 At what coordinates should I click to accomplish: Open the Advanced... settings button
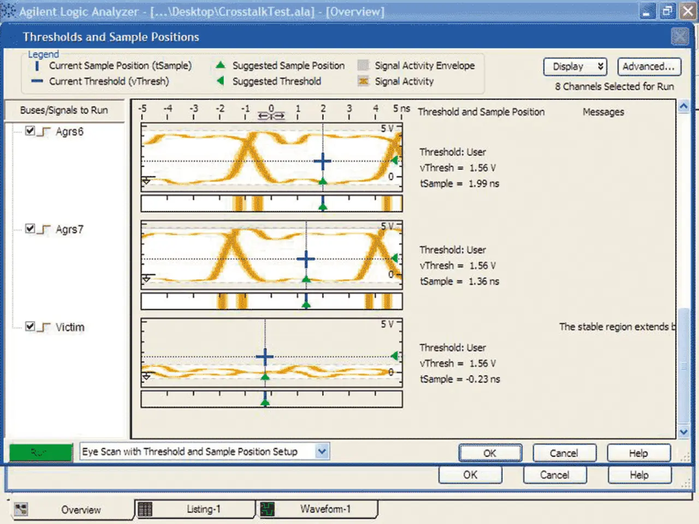649,67
